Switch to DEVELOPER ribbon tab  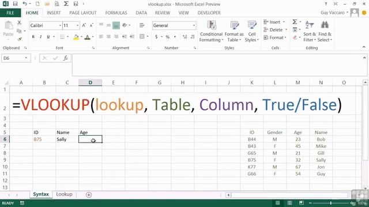[209, 13]
